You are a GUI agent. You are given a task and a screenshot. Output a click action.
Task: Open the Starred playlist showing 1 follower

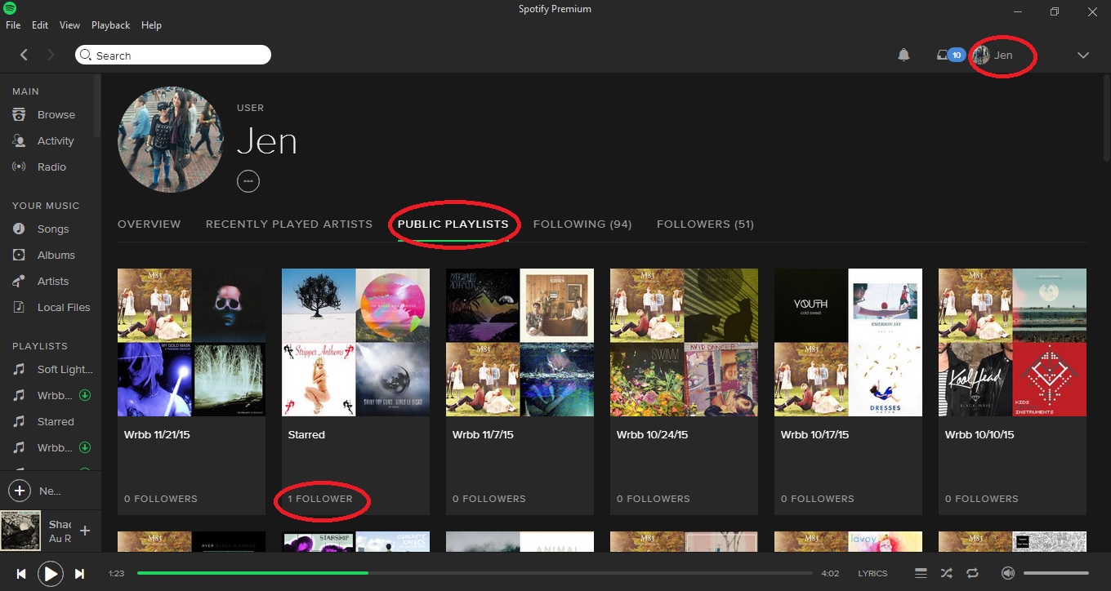355,342
